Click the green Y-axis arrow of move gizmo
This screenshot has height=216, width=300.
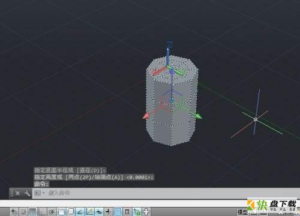(199, 116)
